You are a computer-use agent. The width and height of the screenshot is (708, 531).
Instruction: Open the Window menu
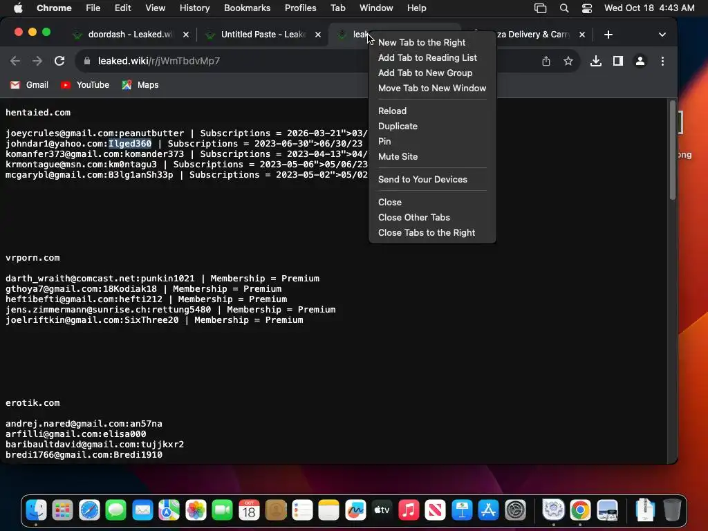[376, 8]
